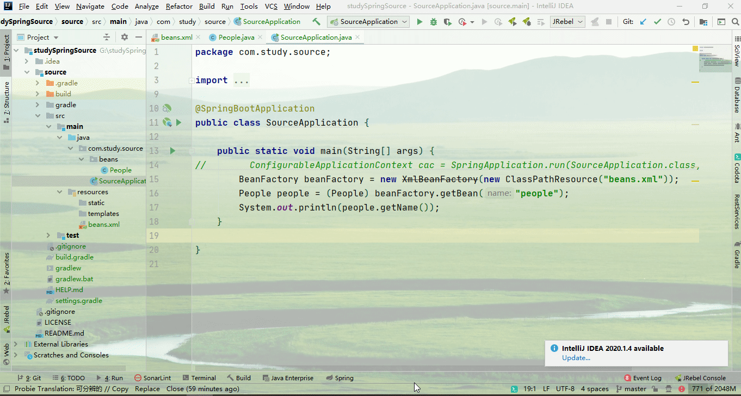Click run gutter icon beside main method
The width and height of the screenshot is (741, 396).
[172, 151]
